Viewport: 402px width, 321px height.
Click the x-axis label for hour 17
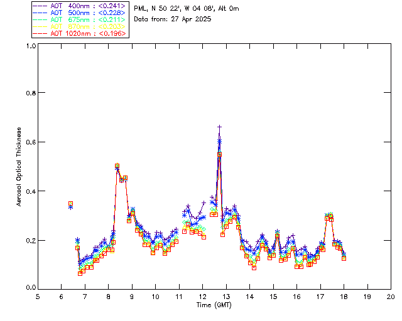(320, 297)
